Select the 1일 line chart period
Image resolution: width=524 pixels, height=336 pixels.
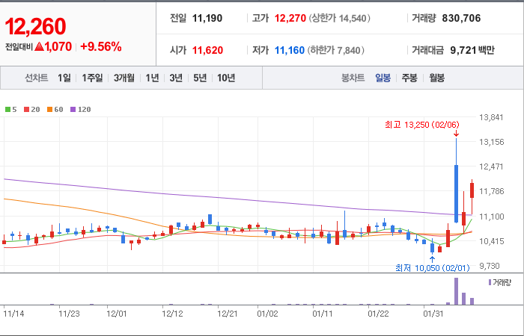point(64,78)
